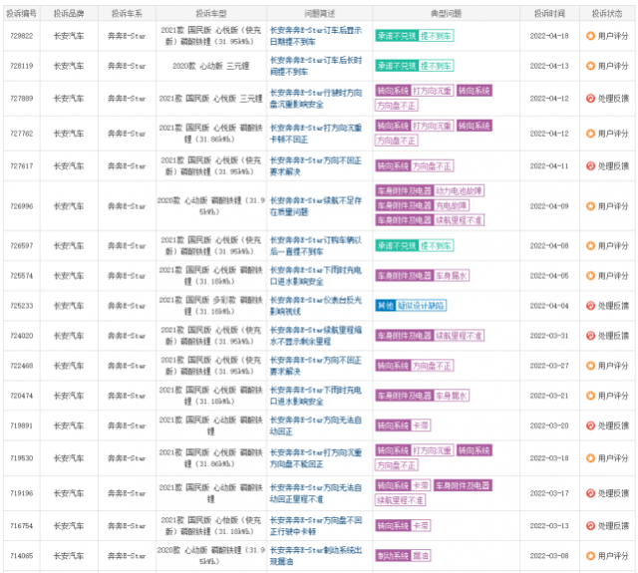The image size is (638, 573).
Task: Click the 典型问题 column header
Action: click(446, 13)
